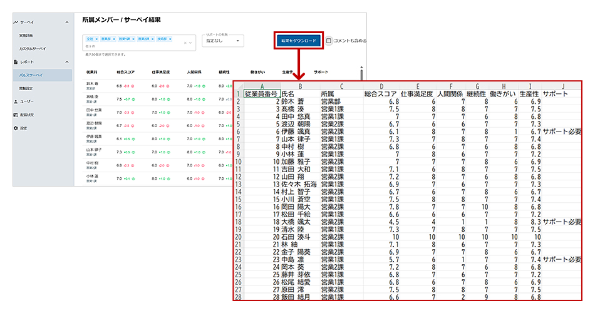This screenshot has height=313, width=595.
Task: Click the 設定 gear icon
Action: (x=16, y=128)
